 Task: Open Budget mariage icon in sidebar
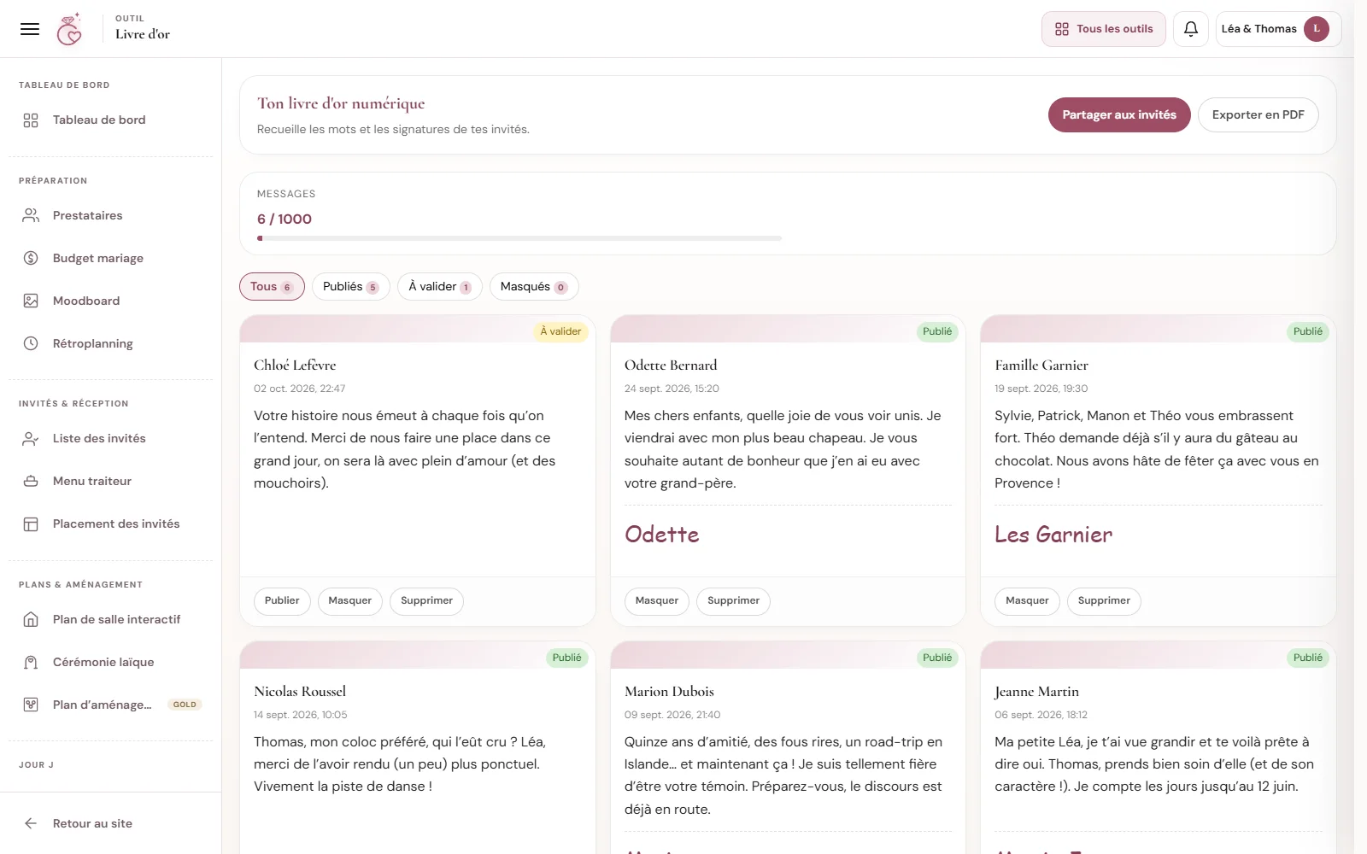tap(31, 258)
